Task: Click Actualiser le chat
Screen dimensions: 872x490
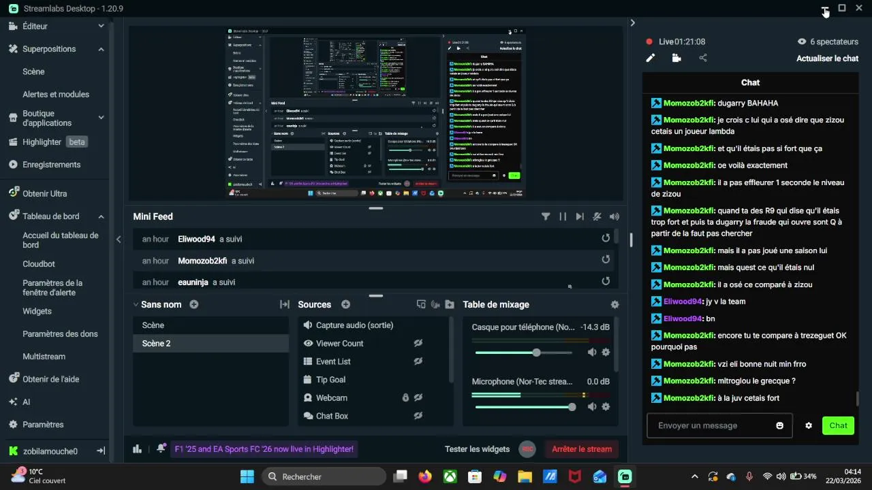Action: [x=827, y=59]
